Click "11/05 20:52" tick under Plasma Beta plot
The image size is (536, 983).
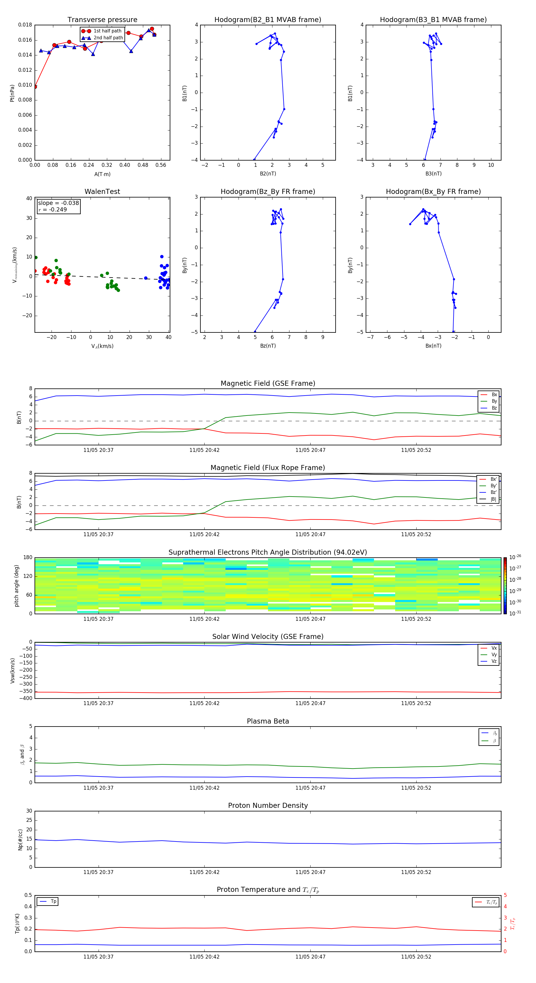click(x=416, y=788)
